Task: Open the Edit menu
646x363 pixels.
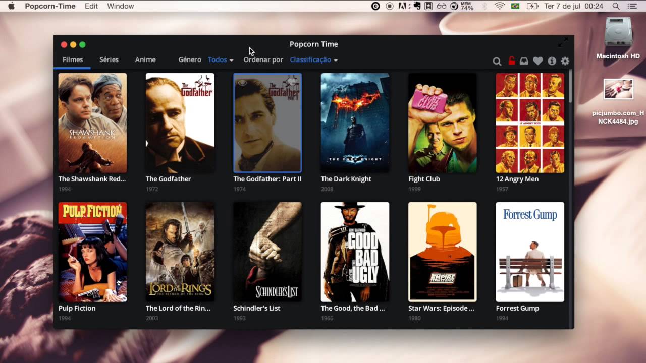Action: point(91,6)
